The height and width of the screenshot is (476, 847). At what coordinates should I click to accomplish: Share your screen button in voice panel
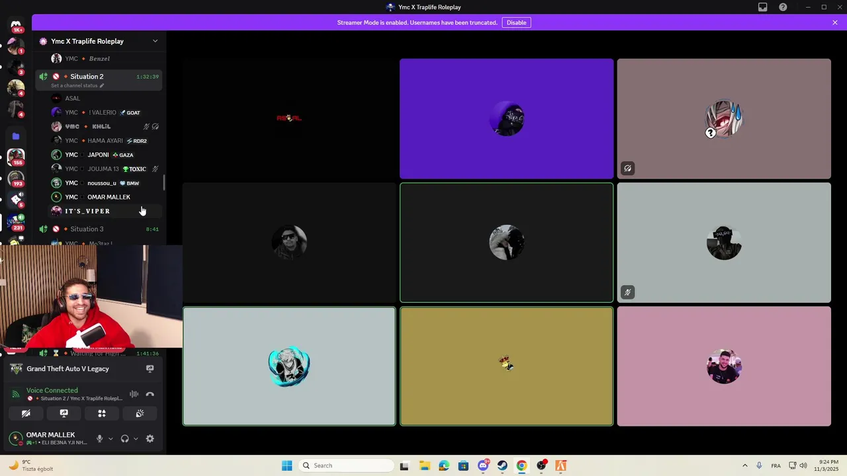click(64, 413)
